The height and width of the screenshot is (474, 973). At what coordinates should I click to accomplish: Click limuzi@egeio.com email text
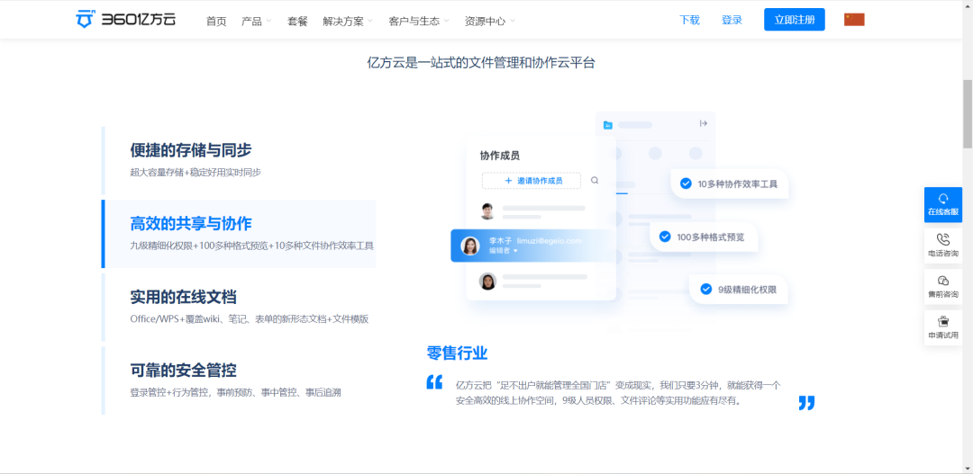550,241
